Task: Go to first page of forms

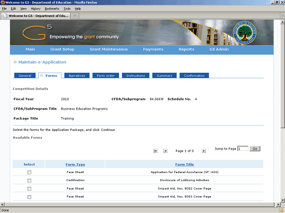Action: tap(155, 151)
